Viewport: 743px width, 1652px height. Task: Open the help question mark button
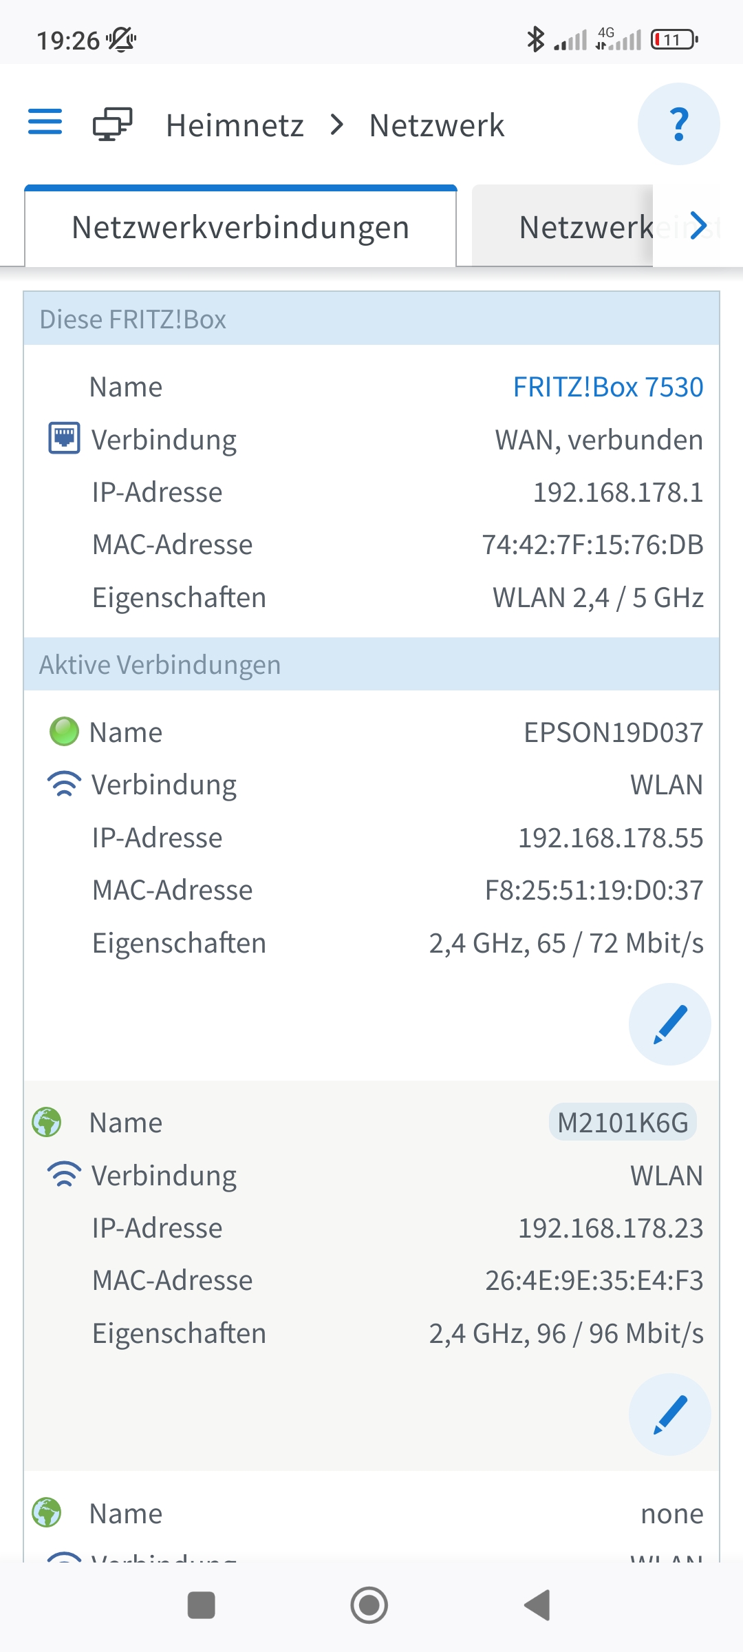pos(678,125)
